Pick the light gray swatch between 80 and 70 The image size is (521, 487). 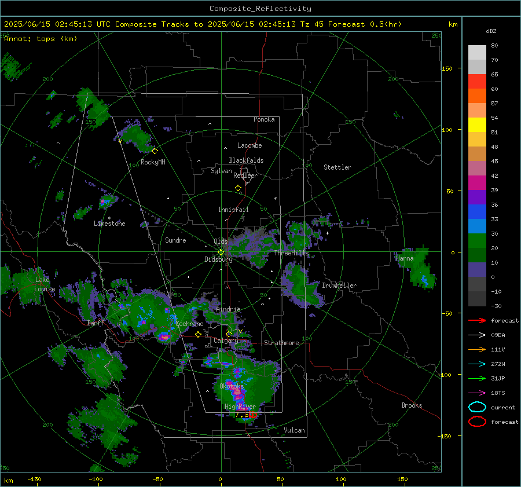[x=477, y=52]
